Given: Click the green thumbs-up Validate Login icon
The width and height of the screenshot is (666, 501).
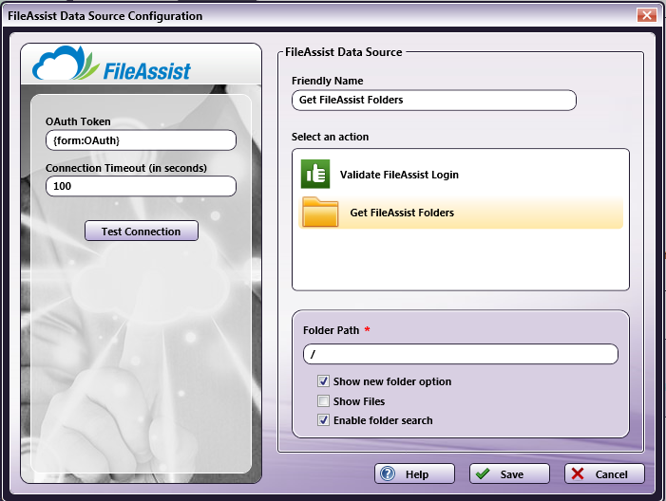Looking at the screenshot, I should click(x=315, y=174).
